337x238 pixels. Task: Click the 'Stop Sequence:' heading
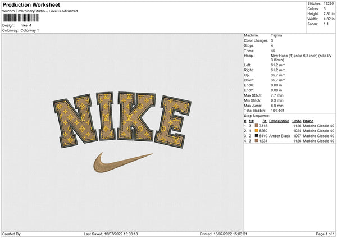257,116
